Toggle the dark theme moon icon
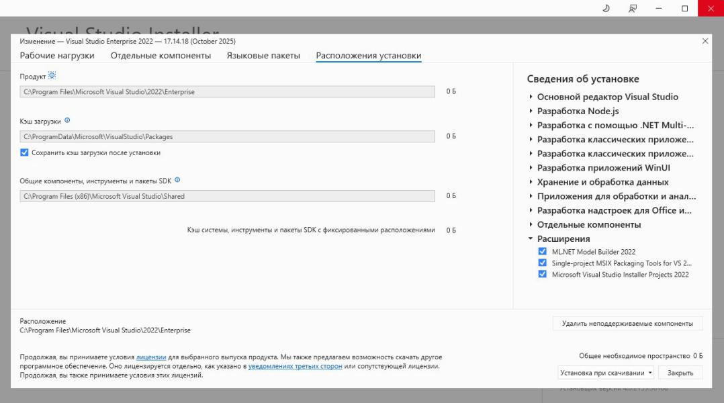Screen dimensions: 724x403 click(x=605, y=9)
